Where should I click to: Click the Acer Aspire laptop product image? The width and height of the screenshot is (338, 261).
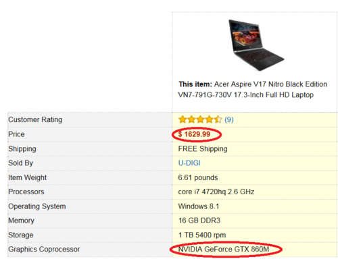pos(256,45)
